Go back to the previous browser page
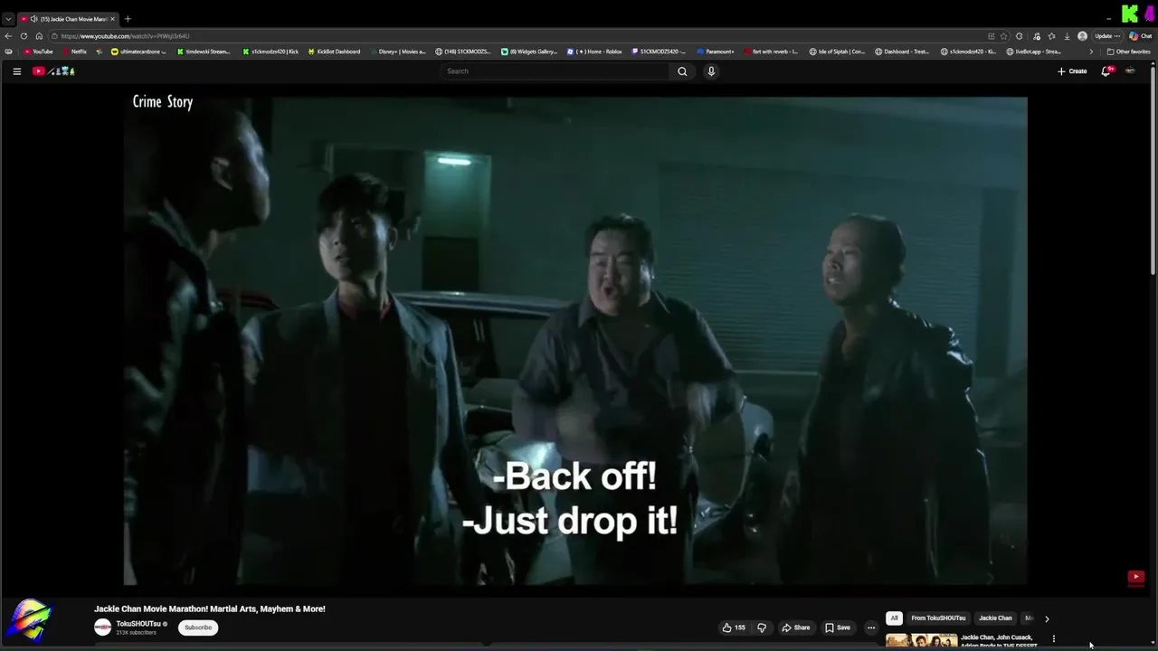This screenshot has width=1158, height=651. pos(8,36)
